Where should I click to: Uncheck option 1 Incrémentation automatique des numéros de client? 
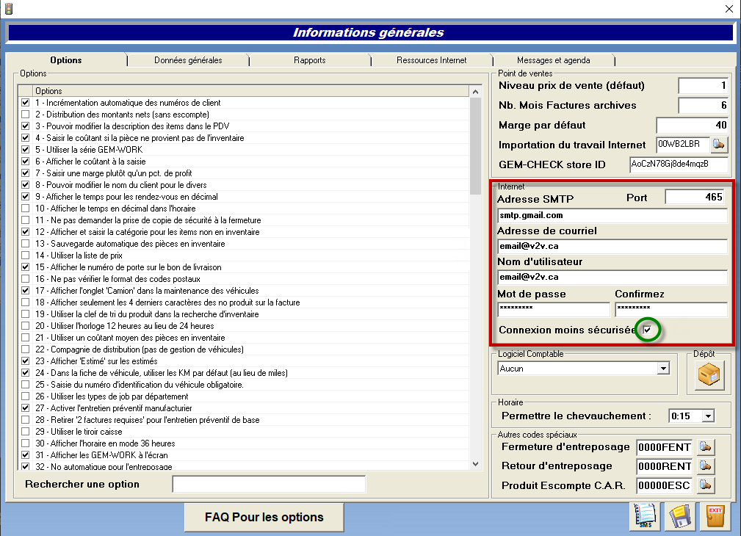coord(26,103)
